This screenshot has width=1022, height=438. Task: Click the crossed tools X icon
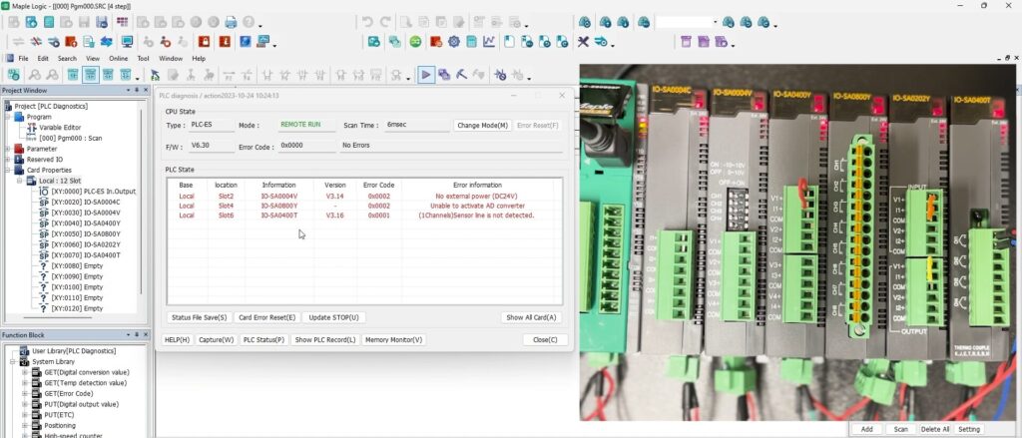pos(583,42)
